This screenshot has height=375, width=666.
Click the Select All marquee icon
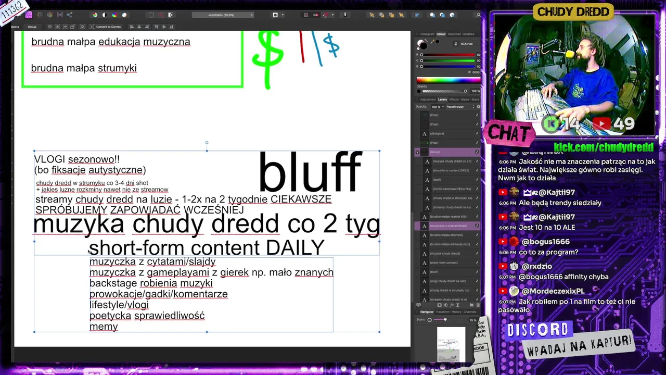coord(151,15)
